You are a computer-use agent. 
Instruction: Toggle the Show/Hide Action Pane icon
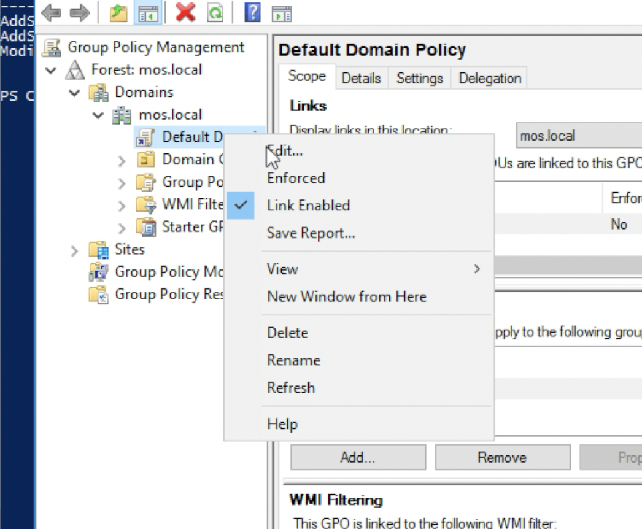281,13
